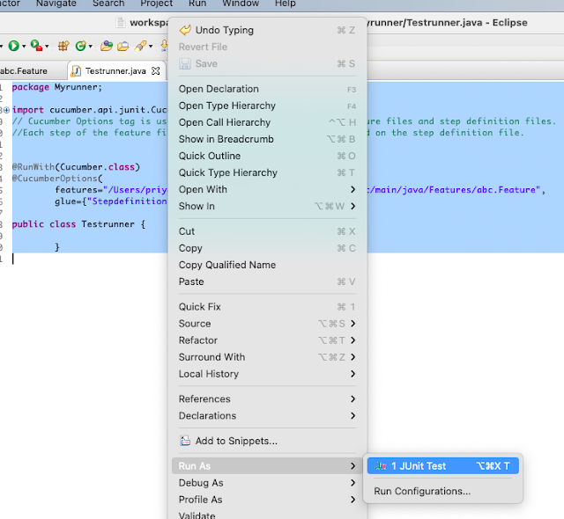
Task: Expand the Source submenu
Action: click(267, 324)
